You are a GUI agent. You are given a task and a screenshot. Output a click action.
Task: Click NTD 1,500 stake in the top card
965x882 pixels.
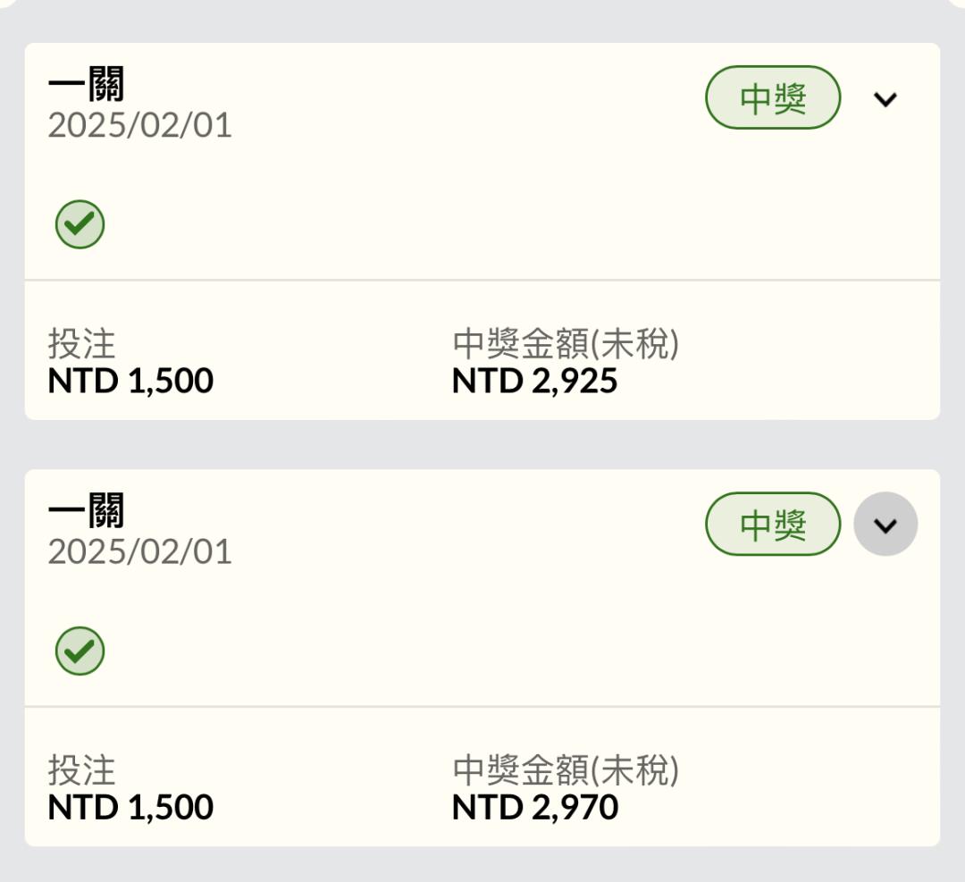pos(130,381)
